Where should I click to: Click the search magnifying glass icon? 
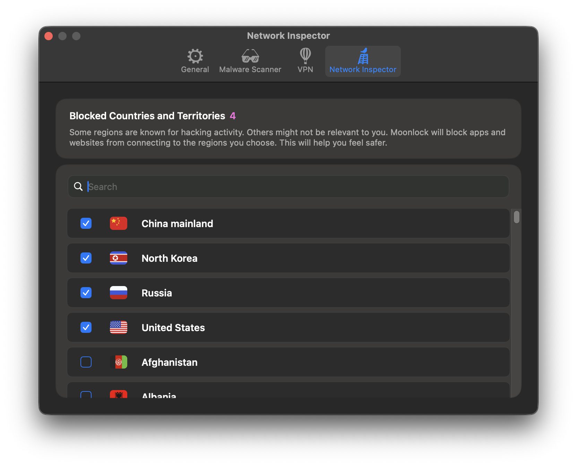pyautogui.click(x=78, y=187)
